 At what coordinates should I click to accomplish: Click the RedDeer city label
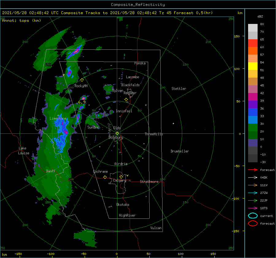tap(130, 93)
